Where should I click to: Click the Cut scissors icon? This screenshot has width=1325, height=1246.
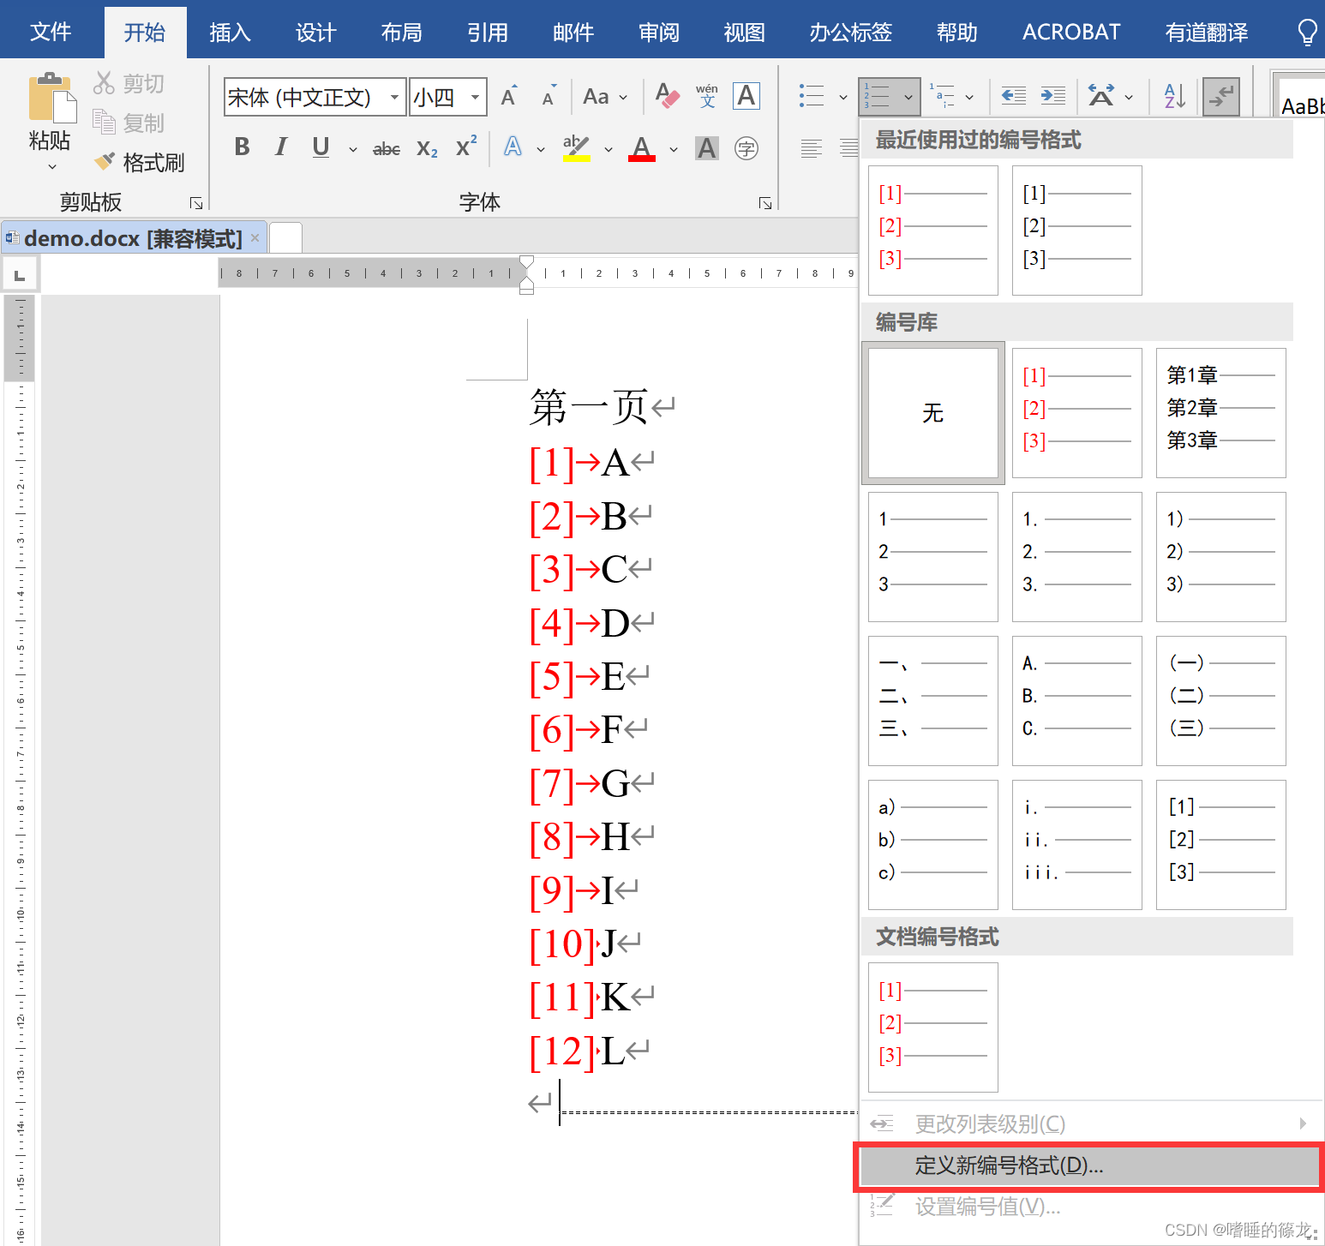click(x=104, y=83)
